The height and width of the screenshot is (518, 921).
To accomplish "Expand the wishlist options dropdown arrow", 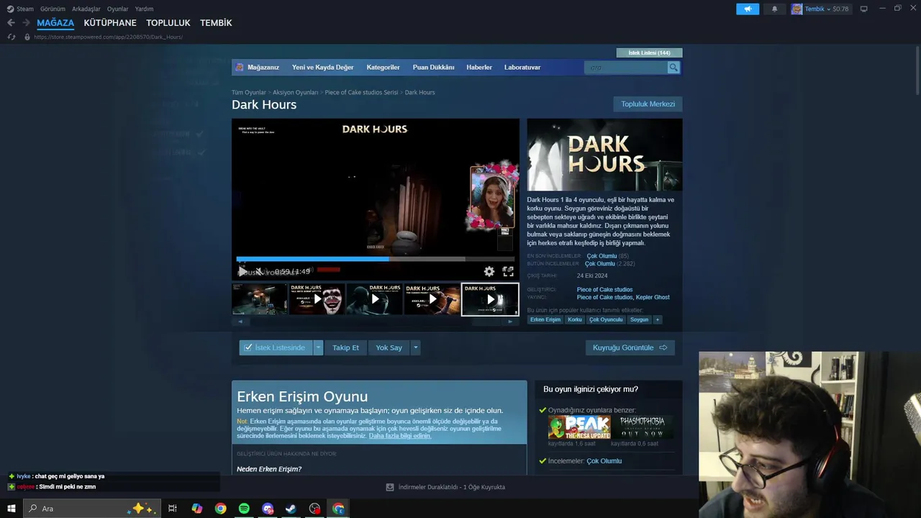I will [x=318, y=347].
